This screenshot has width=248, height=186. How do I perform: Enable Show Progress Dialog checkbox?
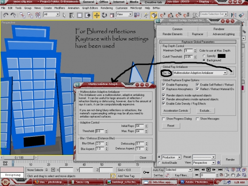click(164, 119)
